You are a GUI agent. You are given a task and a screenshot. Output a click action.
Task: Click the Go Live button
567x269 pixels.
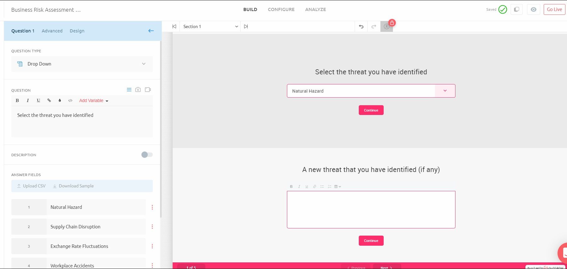tap(554, 9)
